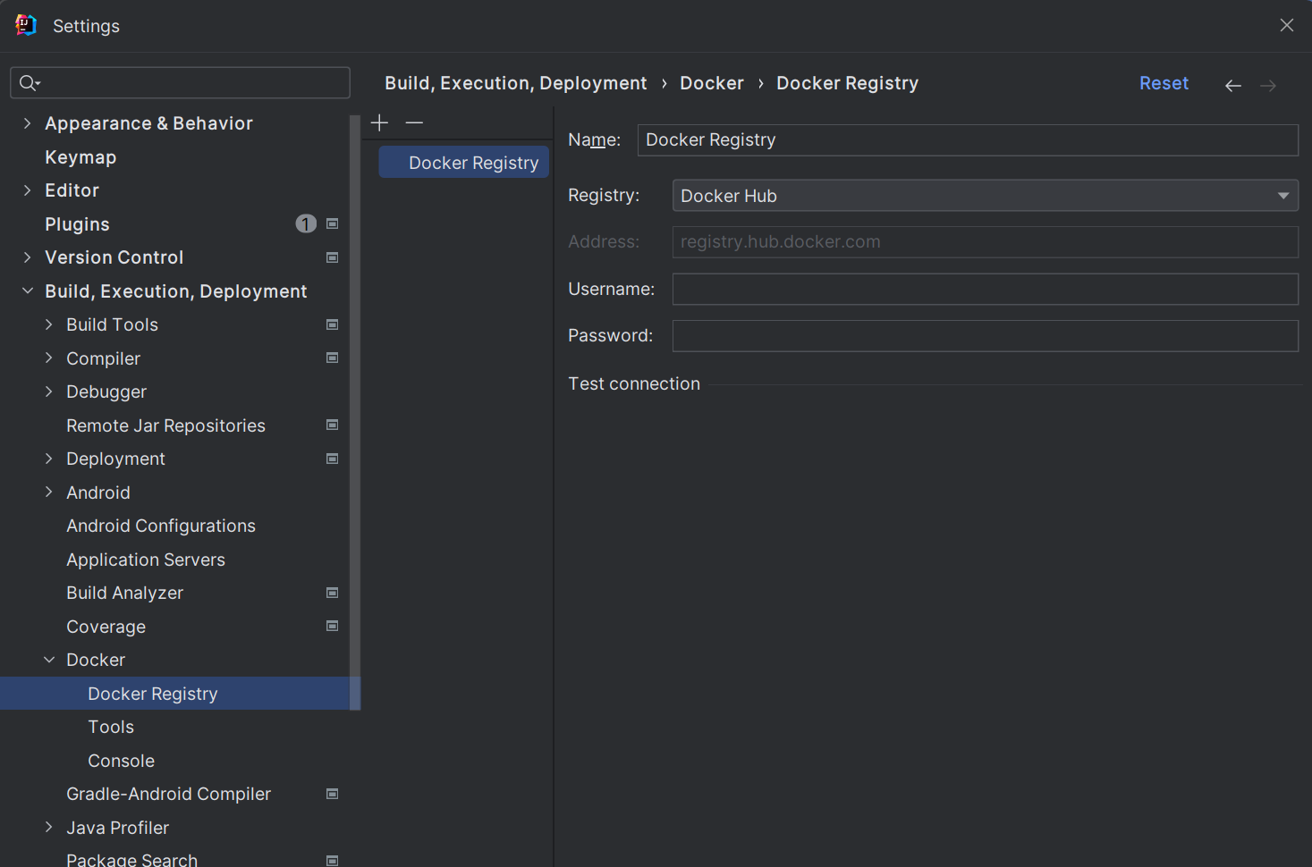Screen dimensions: 1312x867
Task: Expand the Compiler node
Action: coord(49,358)
